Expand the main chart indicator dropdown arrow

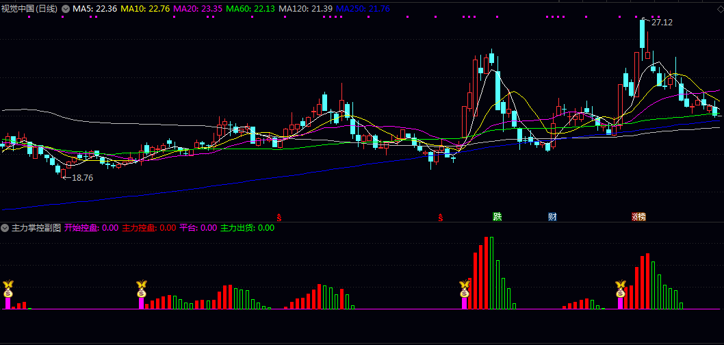pyautogui.click(x=66, y=9)
